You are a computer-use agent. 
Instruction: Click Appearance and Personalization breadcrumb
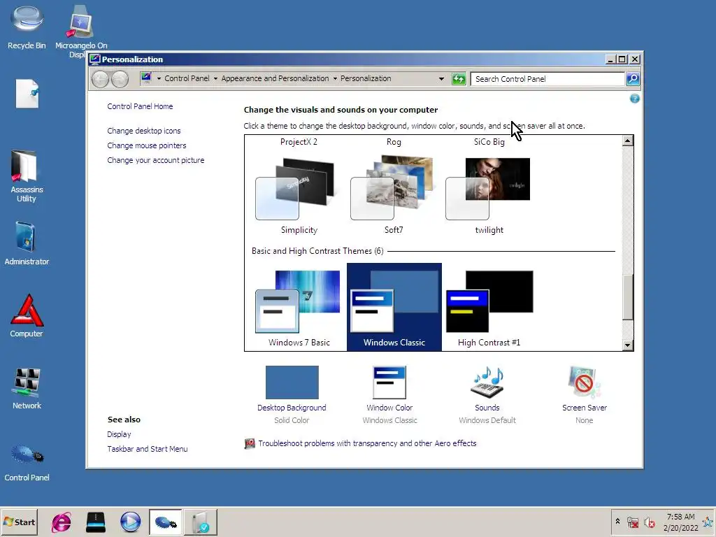click(275, 78)
